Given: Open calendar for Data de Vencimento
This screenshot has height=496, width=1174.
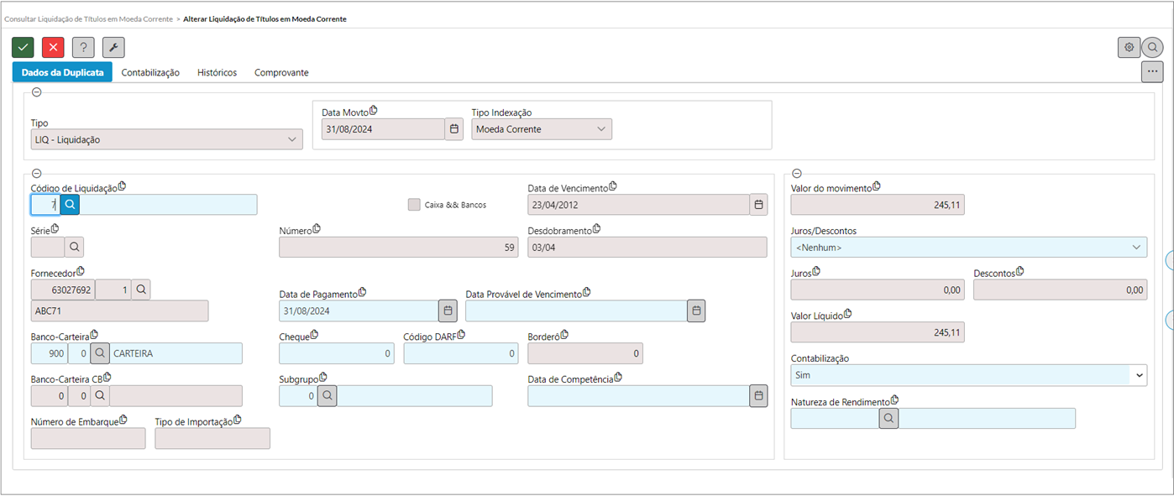Looking at the screenshot, I should point(758,205).
